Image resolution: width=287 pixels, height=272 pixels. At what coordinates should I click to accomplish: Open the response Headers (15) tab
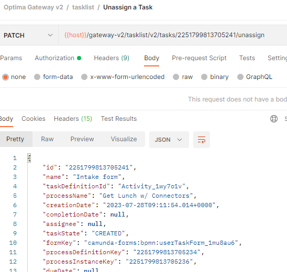pos(73,119)
